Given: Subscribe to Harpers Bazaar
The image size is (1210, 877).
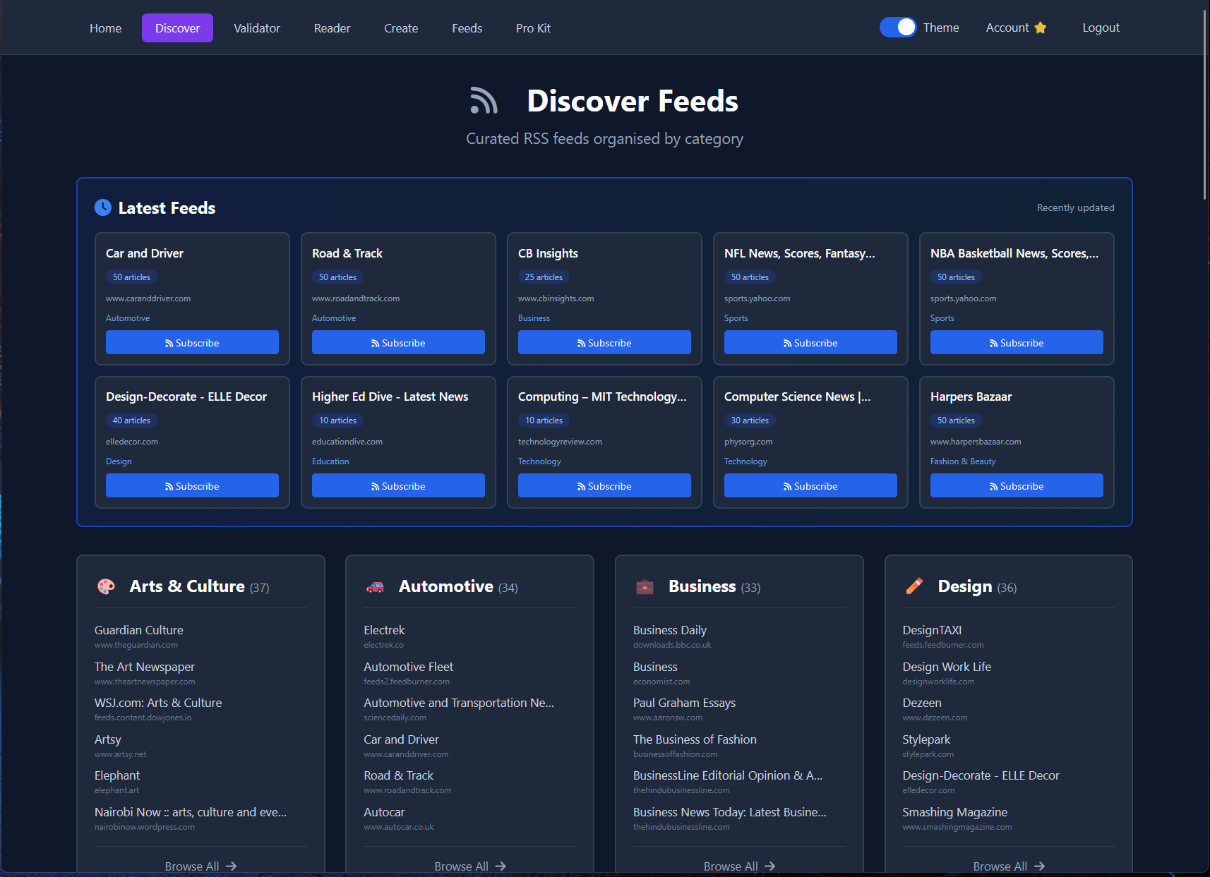Looking at the screenshot, I should [x=1017, y=485].
